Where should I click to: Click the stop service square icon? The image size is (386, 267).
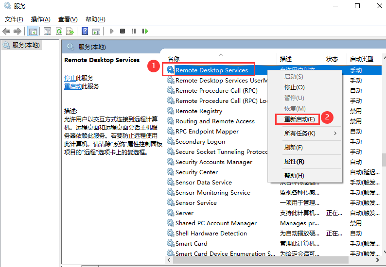tap(123, 31)
